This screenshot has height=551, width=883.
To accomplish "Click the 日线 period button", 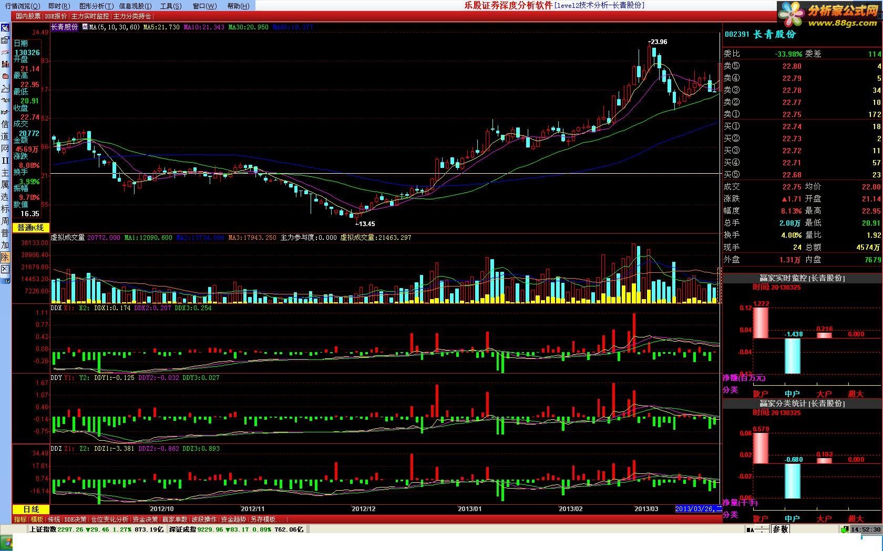I will (31, 509).
